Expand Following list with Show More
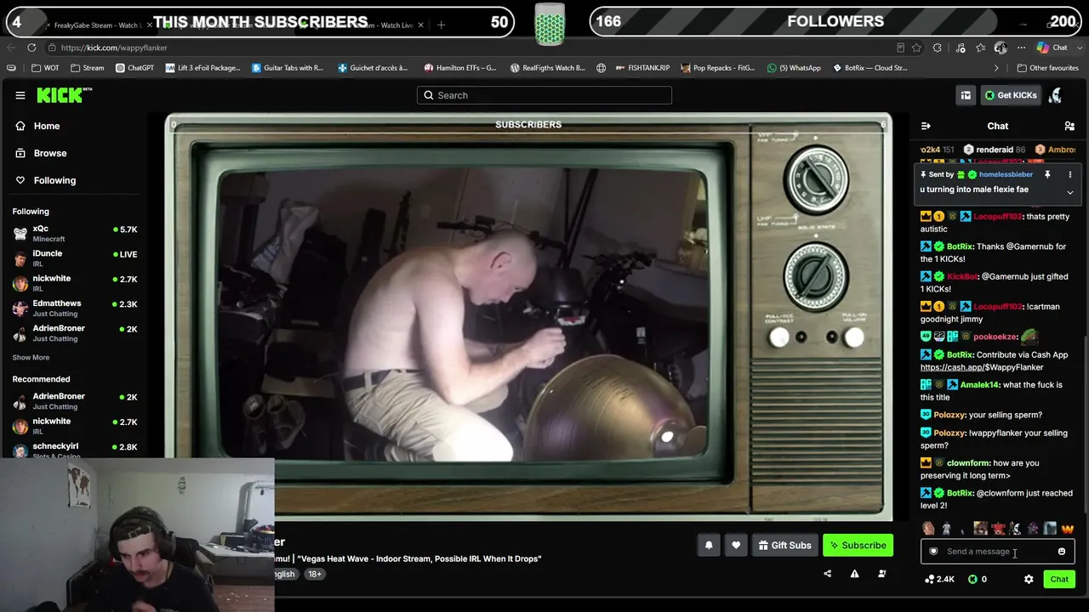1089x612 pixels. [31, 358]
